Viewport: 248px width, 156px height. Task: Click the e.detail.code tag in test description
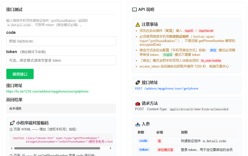pos(19,25)
